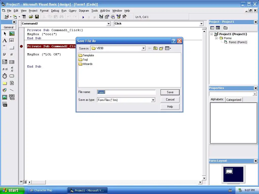
Task: Switch to the Categorized properties tab
Action: (234, 100)
